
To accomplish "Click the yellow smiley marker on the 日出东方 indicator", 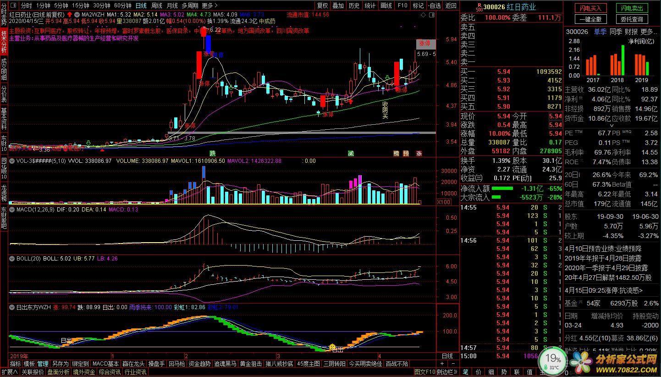I will click(x=332, y=348).
